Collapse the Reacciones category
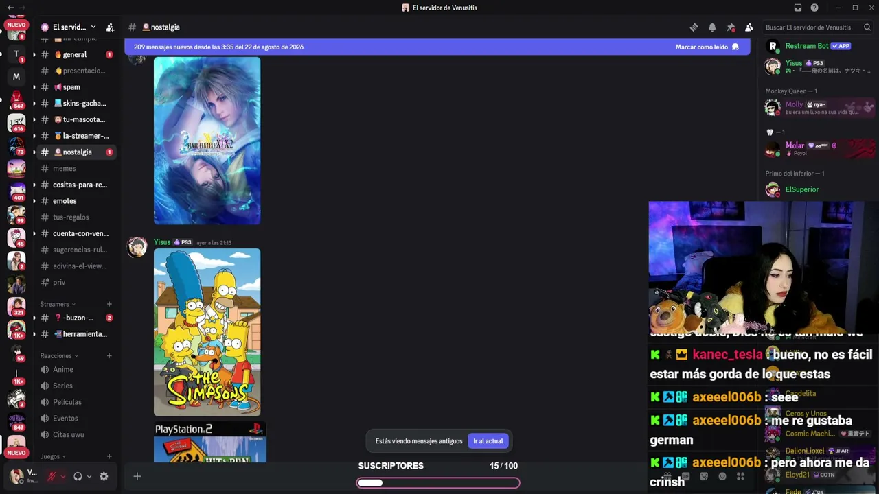879x494 pixels. 59,355
